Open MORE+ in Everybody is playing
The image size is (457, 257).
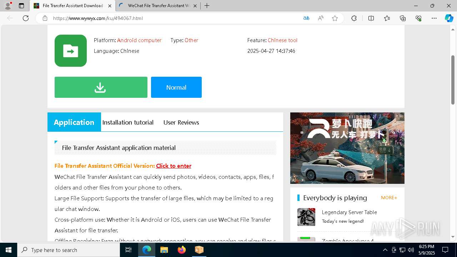pyautogui.click(x=389, y=198)
